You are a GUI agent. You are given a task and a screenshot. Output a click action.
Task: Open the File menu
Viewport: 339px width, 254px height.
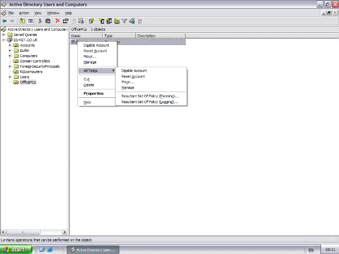coord(11,13)
